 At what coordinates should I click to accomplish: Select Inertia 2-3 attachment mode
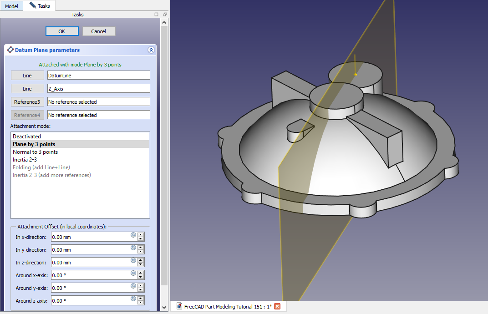coord(25,160)
